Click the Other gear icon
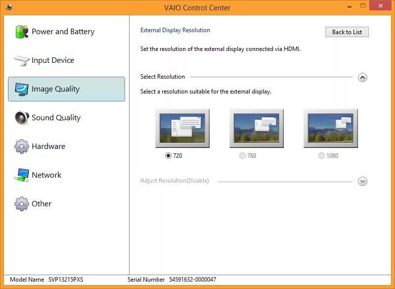The width and height of the screenshot is (395, 289). click(22, 204)
